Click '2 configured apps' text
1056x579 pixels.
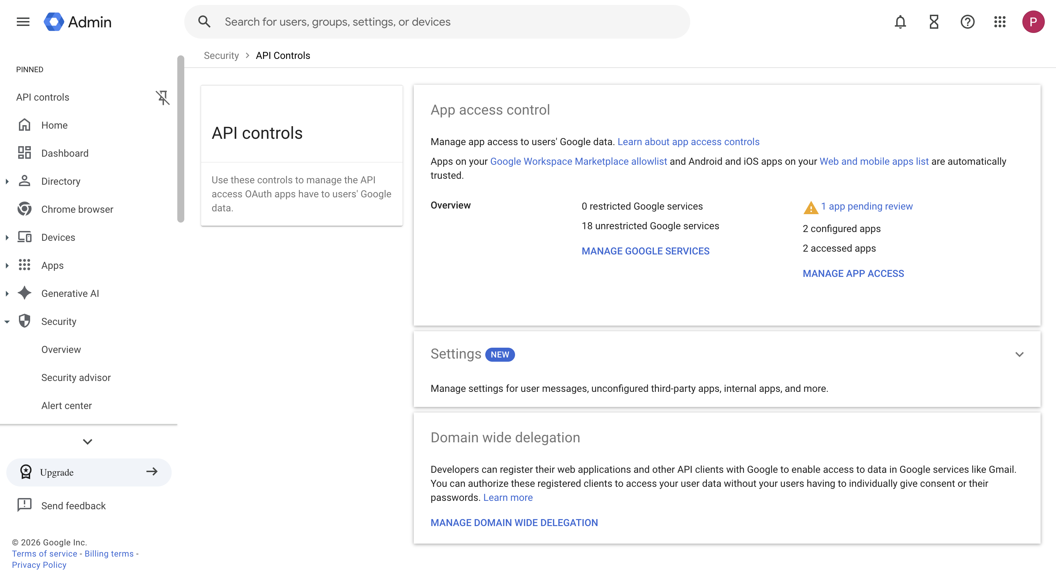pos(842,229)
